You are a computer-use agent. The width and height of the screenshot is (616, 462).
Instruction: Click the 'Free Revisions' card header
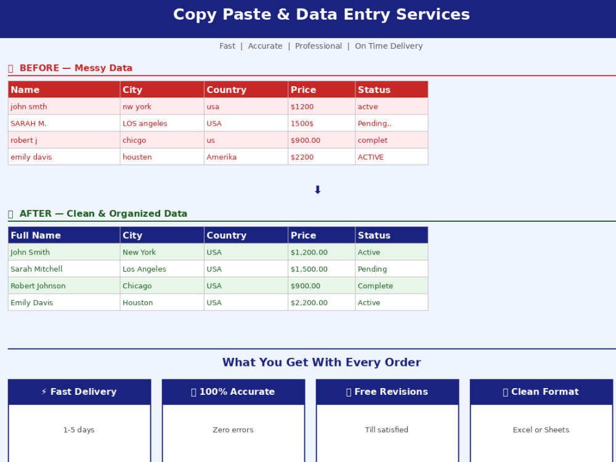pos(387,392)
